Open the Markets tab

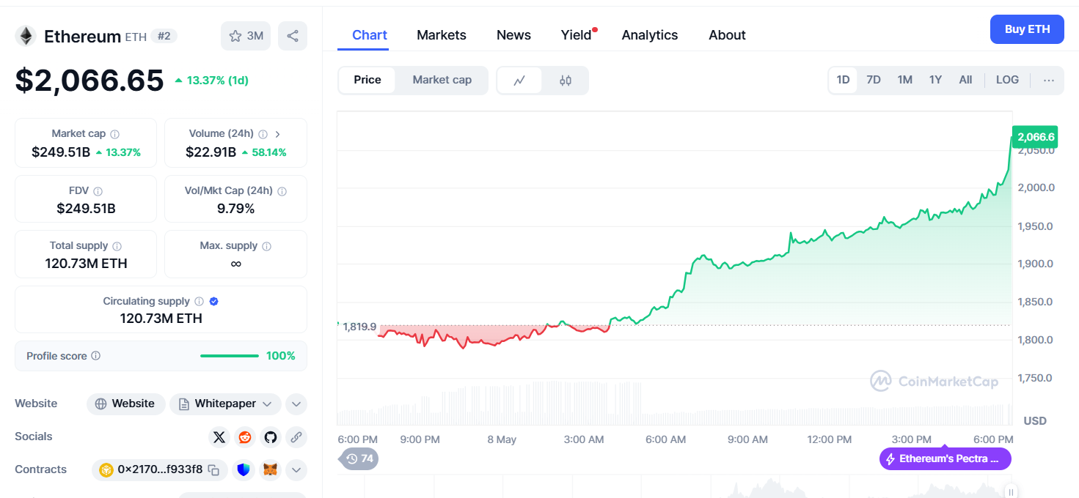point(442,35)
